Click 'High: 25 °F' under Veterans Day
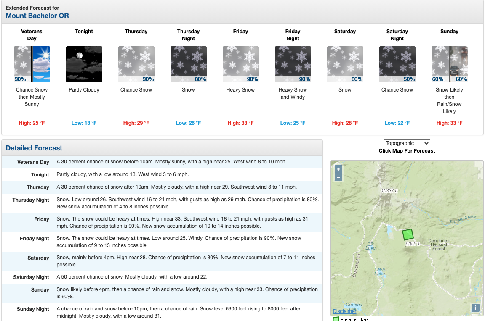Image resolution: width=485 pixels, height=321 pixels. pyautogui.click(x=32, y=123)
